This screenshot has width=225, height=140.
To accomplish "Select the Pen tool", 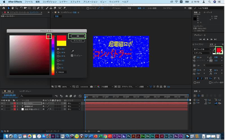I will 38,8.
